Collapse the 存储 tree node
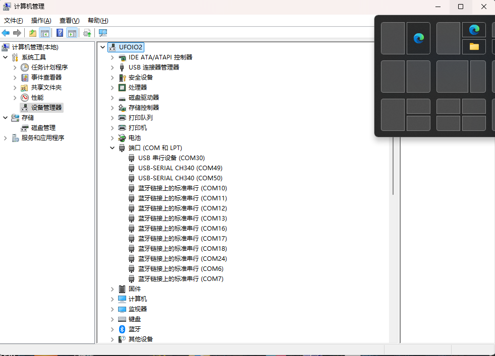The image size is (495, 356). click(x=6, y=118)
